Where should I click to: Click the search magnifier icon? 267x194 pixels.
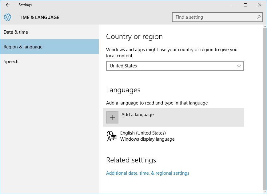coord(258,17)
